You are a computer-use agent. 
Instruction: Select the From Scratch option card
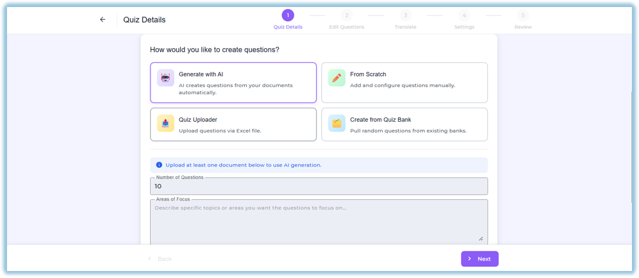click(x=404, y=83)
